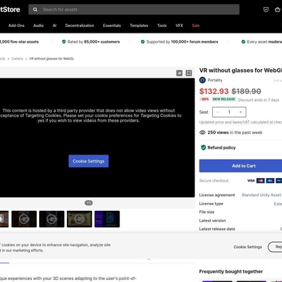282x282 pixels.
Task: Open the Audio category menu
Action: point(38,26)
